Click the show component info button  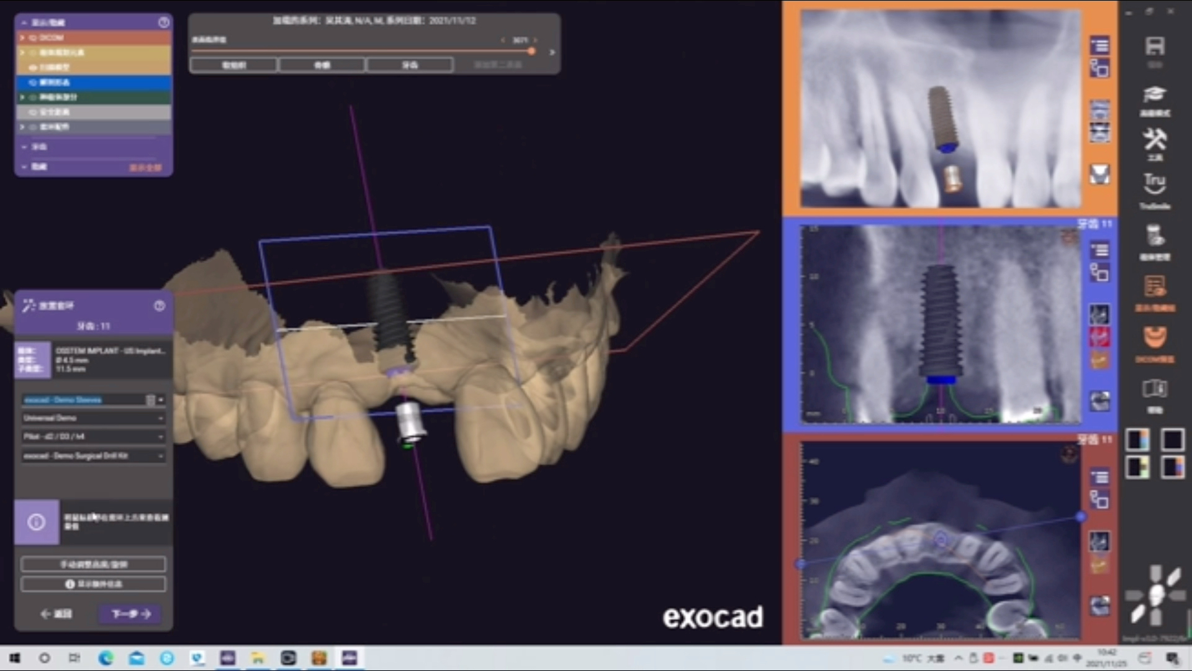point(93,584)
